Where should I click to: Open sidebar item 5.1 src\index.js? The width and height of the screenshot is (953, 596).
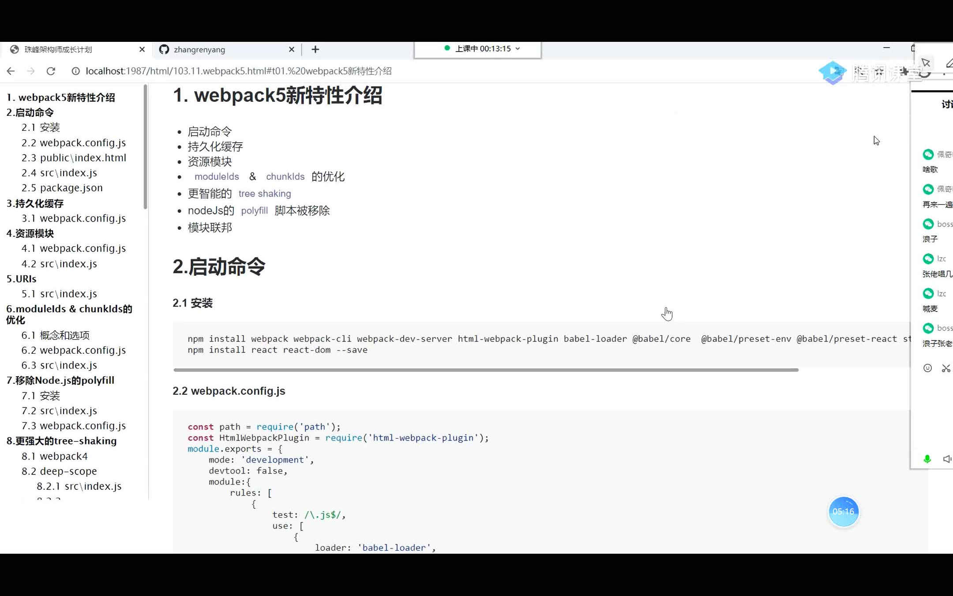(59, 294)
